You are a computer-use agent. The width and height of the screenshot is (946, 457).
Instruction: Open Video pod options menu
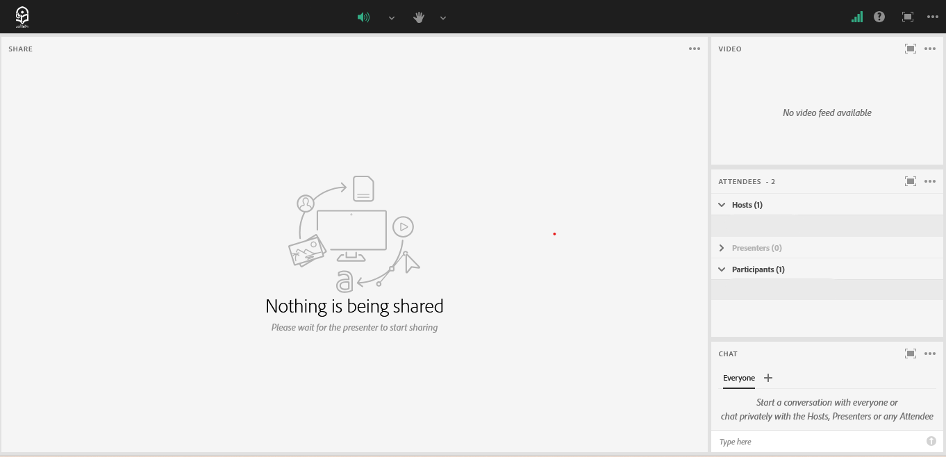coord(930,49)
